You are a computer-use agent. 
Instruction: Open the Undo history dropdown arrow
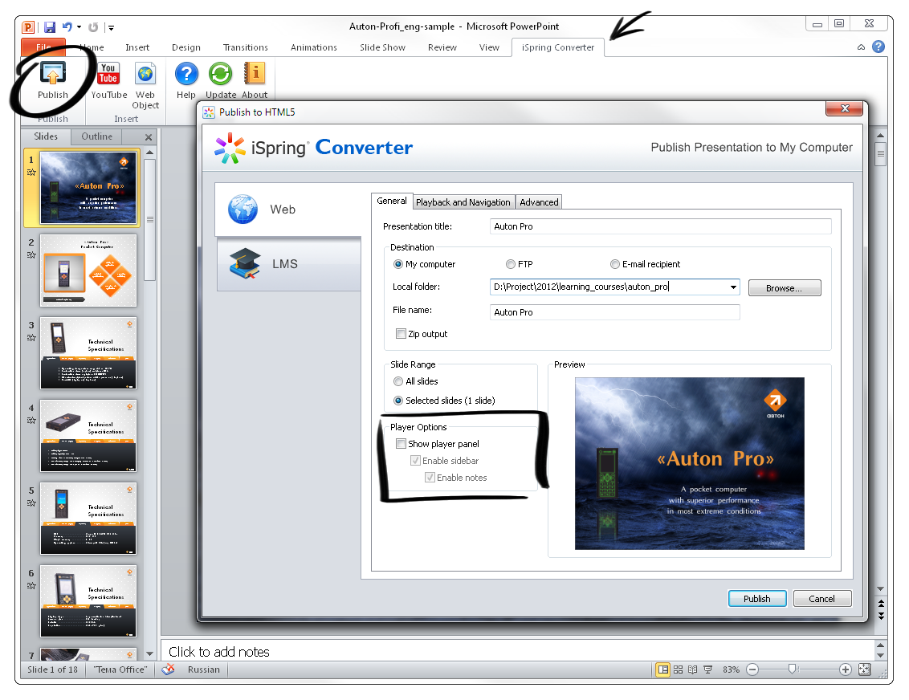79,27
